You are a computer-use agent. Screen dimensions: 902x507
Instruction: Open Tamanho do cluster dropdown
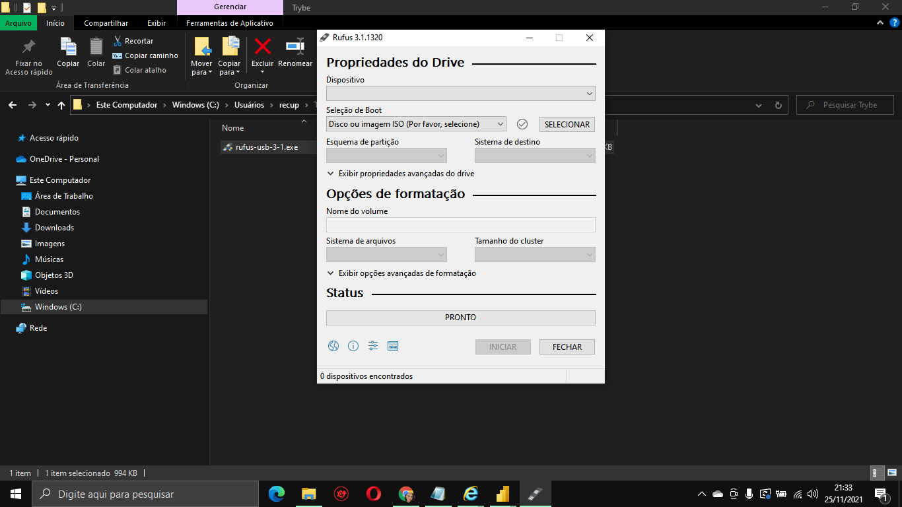(x=535, y=255)
